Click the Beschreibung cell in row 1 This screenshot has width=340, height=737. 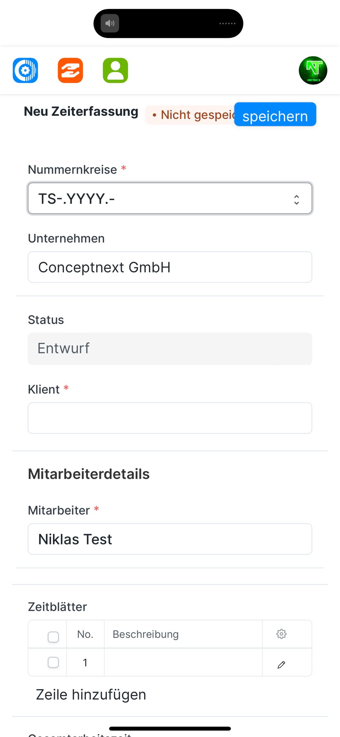183,663
